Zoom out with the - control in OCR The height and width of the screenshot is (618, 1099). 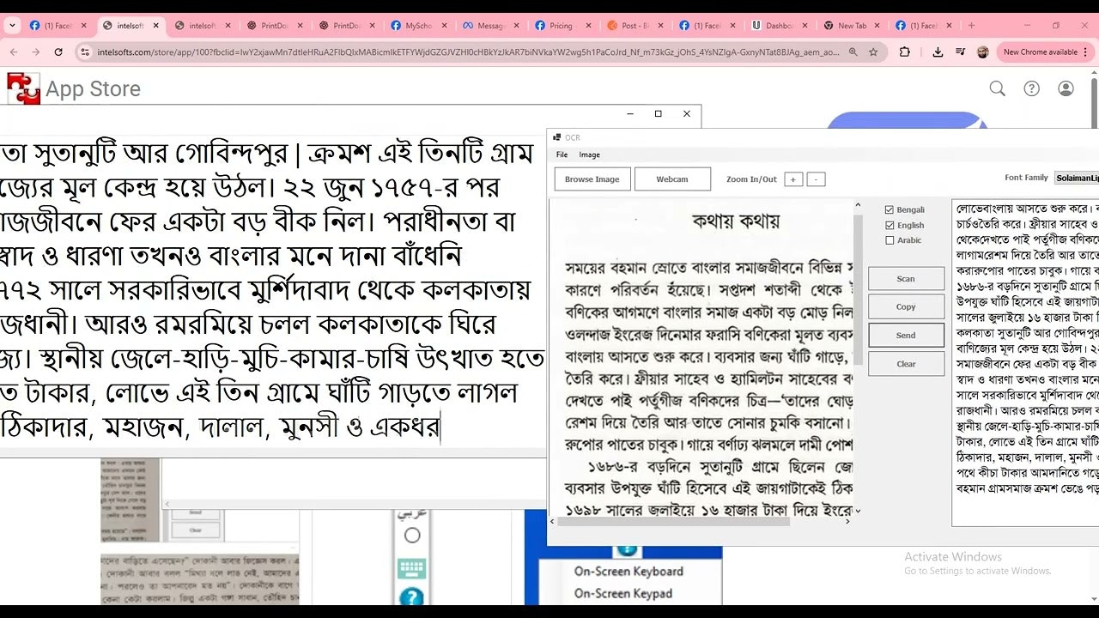pyautogui.click(x=816, y=178)
